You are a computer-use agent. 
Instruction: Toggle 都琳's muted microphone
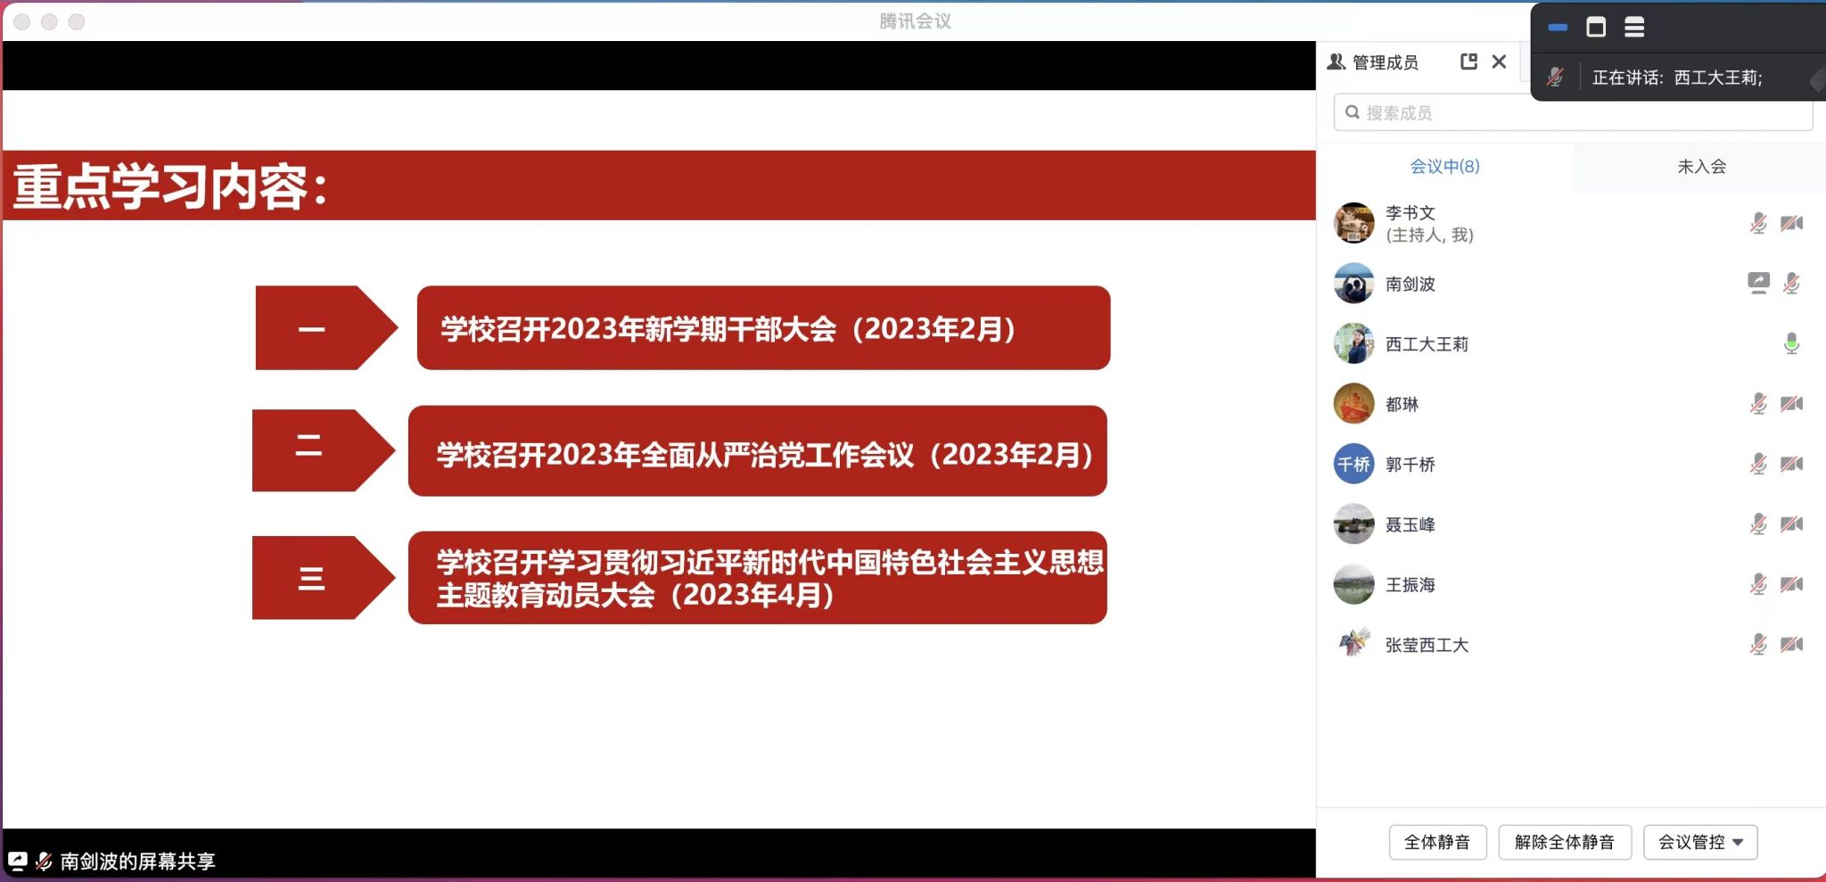pos(1758,404)
